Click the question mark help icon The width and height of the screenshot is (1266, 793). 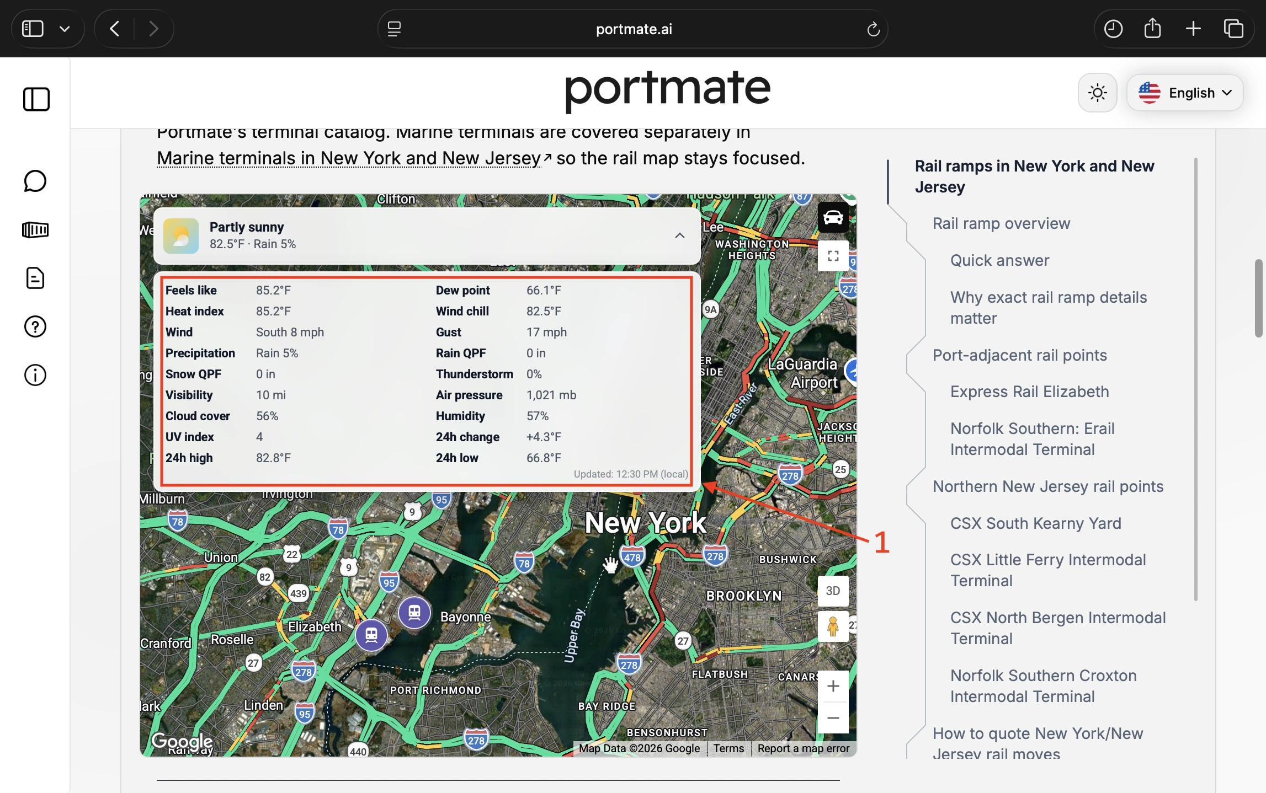tap(35, 327)
